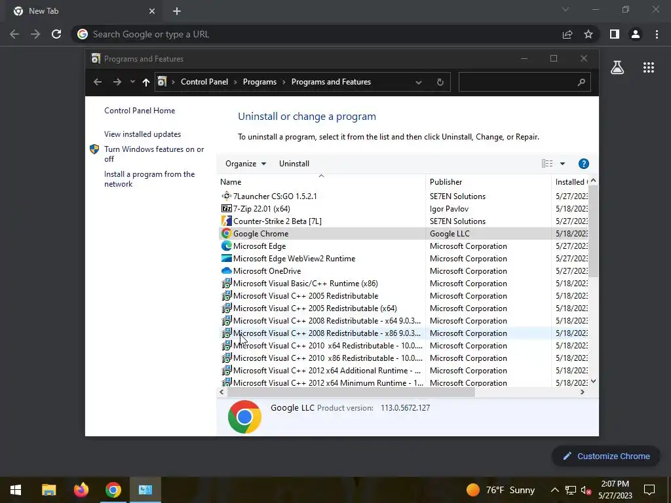671x503 pixels.
Task: Click the program list scroll down arrow
Action: (x=593, y=381)
